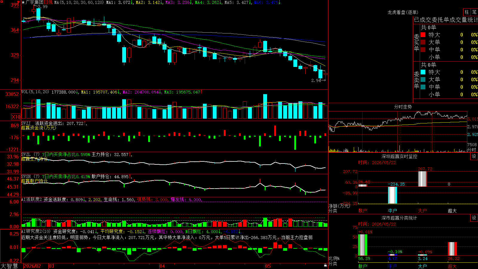Click the 散户 green bar showing 56.39
Screen dimensions: 478x269
coord(363,245)
